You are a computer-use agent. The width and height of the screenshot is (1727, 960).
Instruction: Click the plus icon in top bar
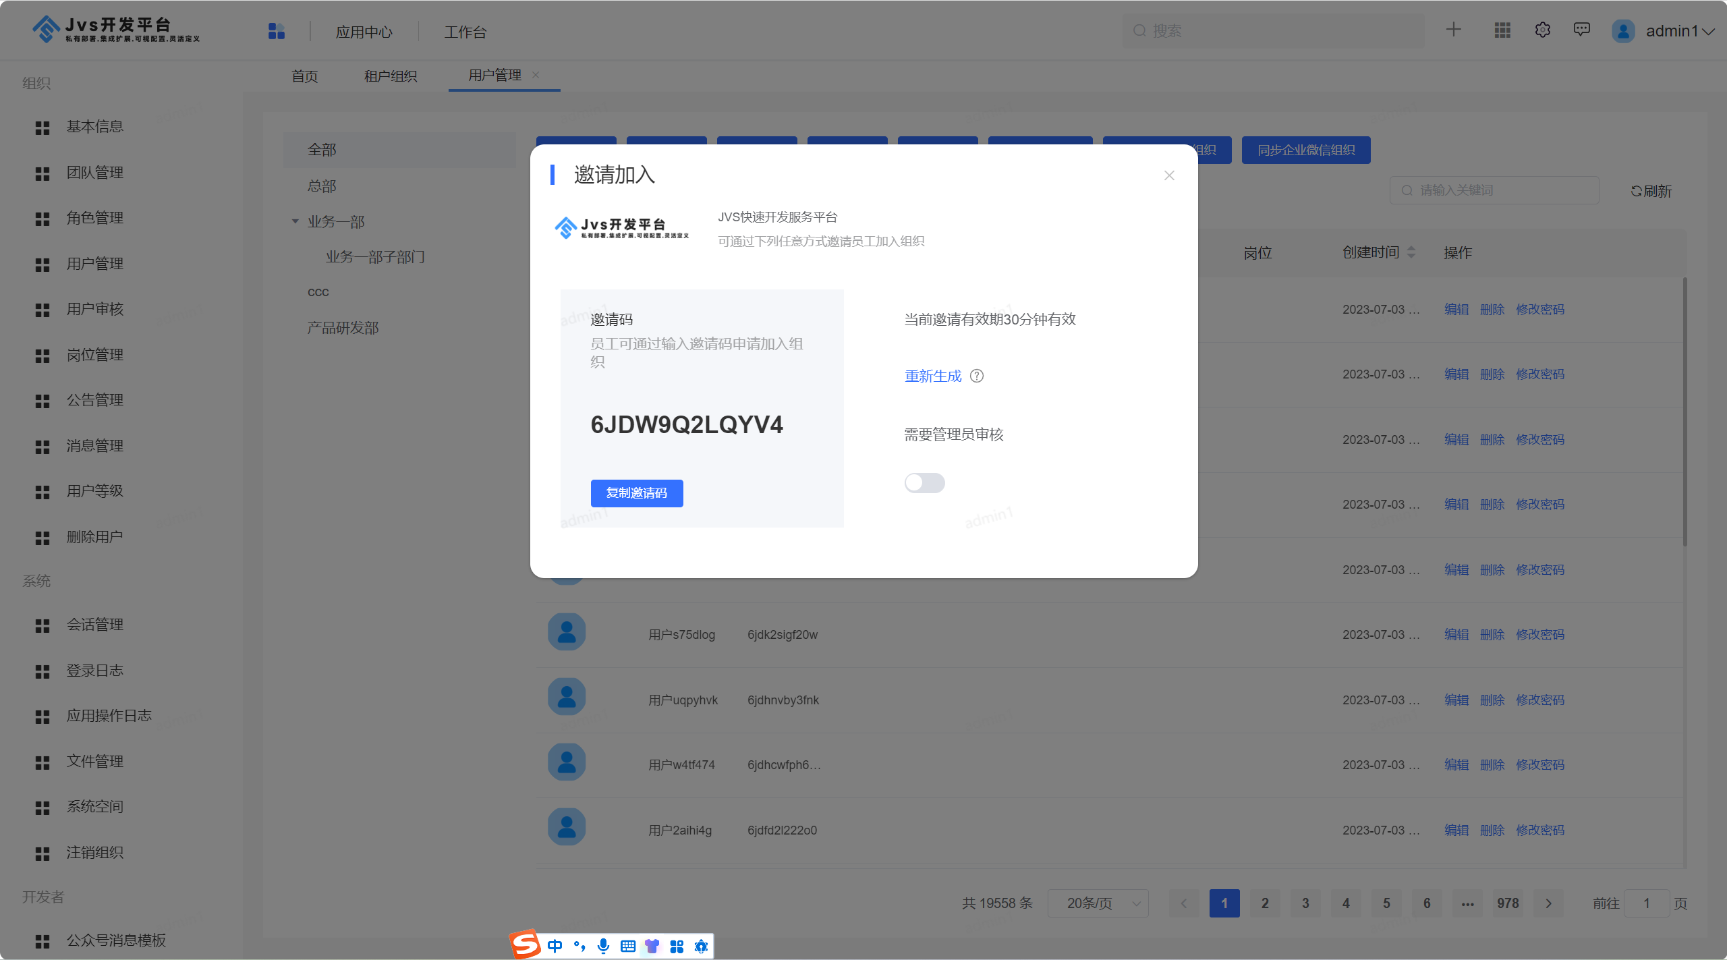point(1454,30)
